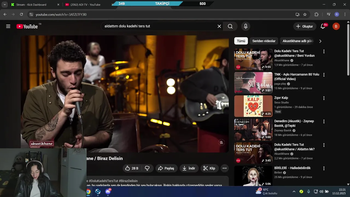Viewport: 350px width, 197px height.
Task: Clear the search box text
Action: click(x=219, y=26)
